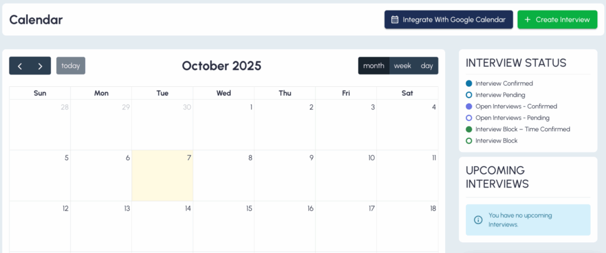Open the Create Interview form
The image size is (606, 253).
pos(557,20)
